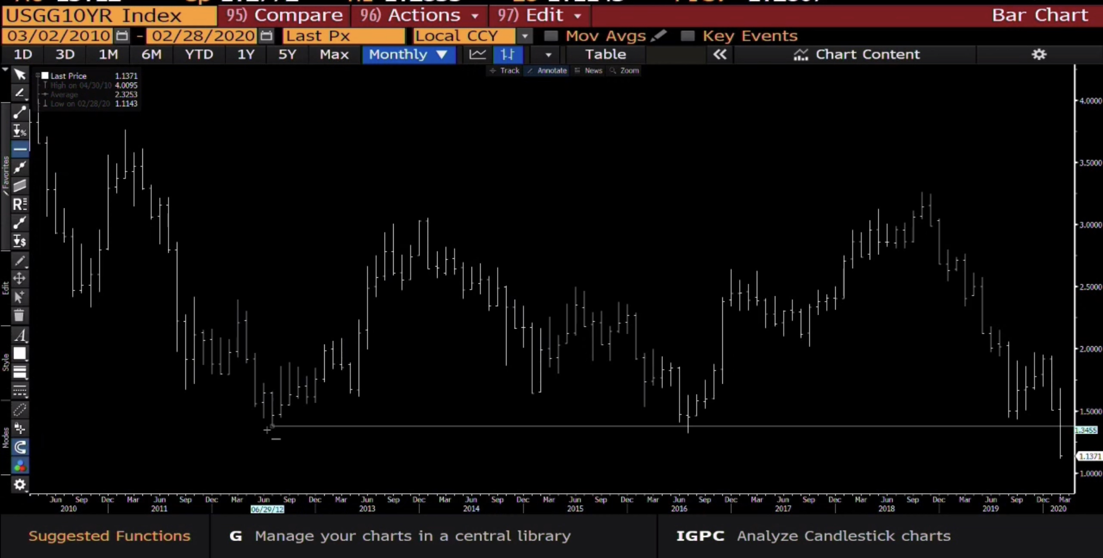The width and height of the screenshot is (1103, 558).
Task: Click the white fill color swatch
Action: click(20, 354)
